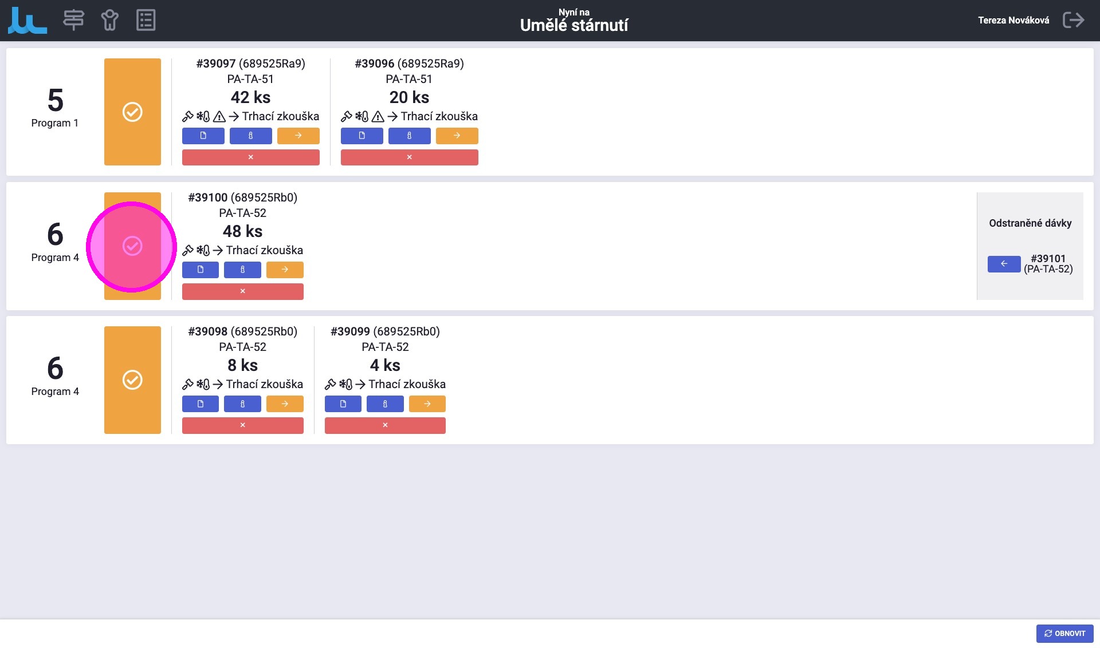Open the list view icon in header
This screenshot has height=648, width=1100.
(x=146, y=20)
